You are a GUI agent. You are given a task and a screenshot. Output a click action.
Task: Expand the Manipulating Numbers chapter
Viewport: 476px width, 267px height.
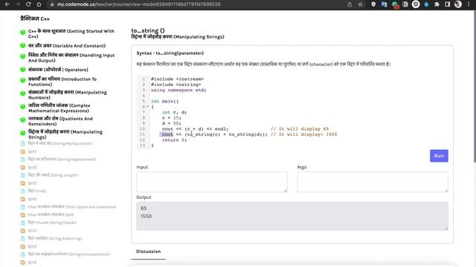pyautogui.click(x=68, y=95)
